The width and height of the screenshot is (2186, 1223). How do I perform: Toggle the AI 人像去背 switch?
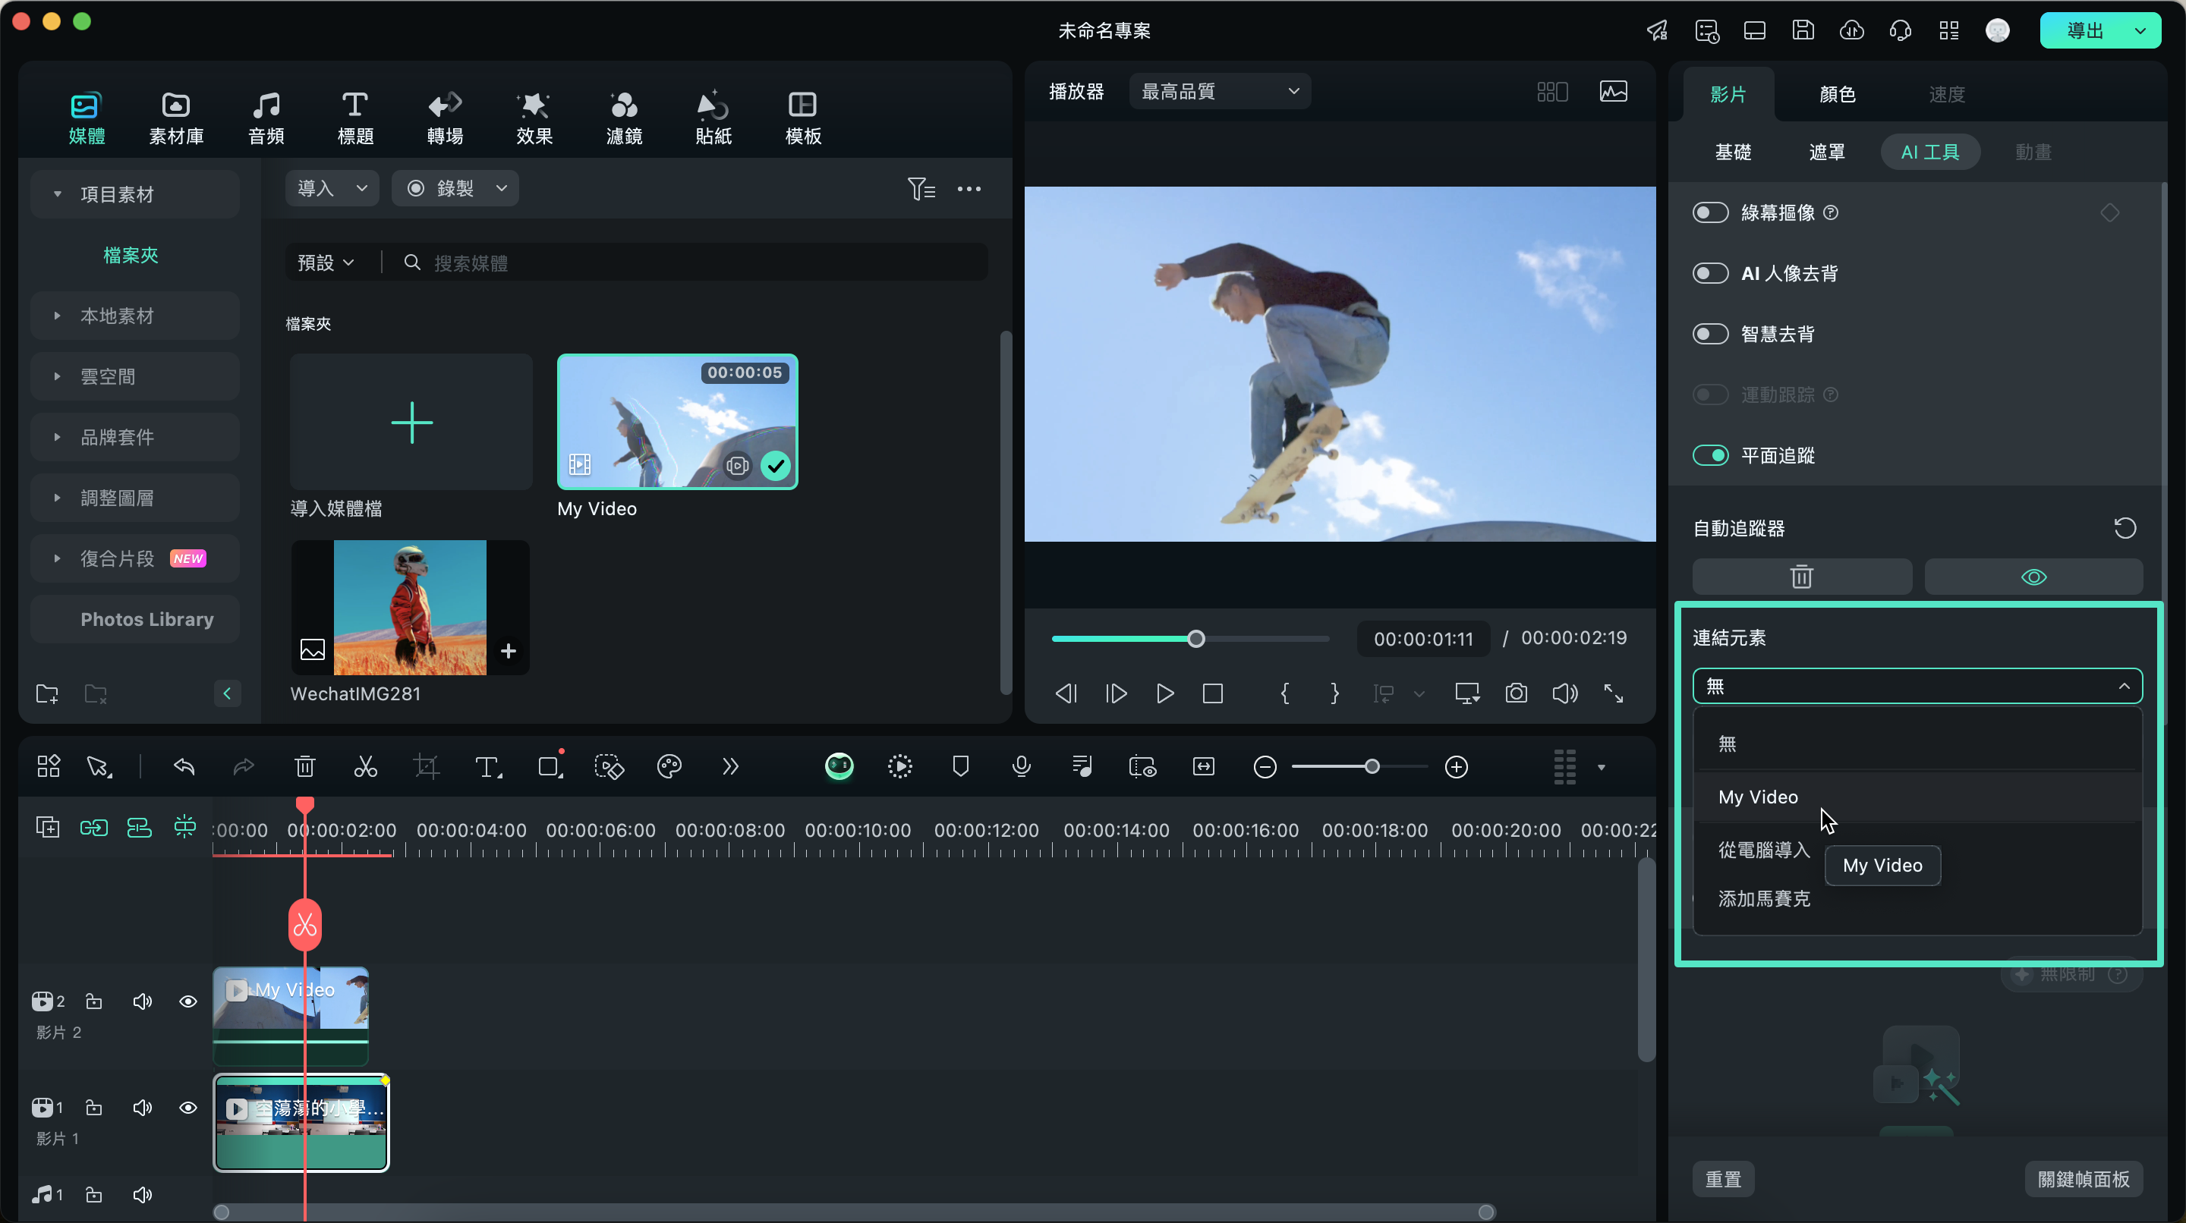(x=1710, y=273)
